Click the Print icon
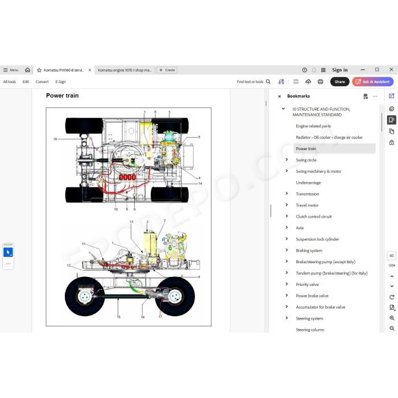Viewport: 398px width, 398px height. (x=320, y=82)
